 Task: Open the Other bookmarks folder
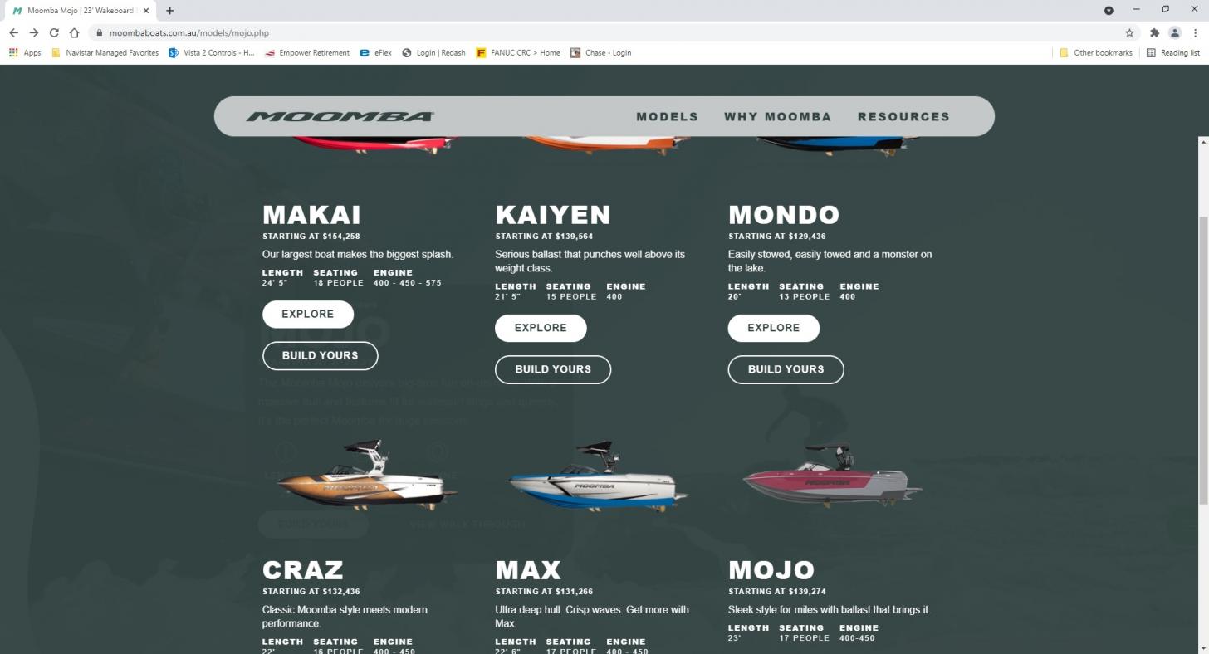1095,52
